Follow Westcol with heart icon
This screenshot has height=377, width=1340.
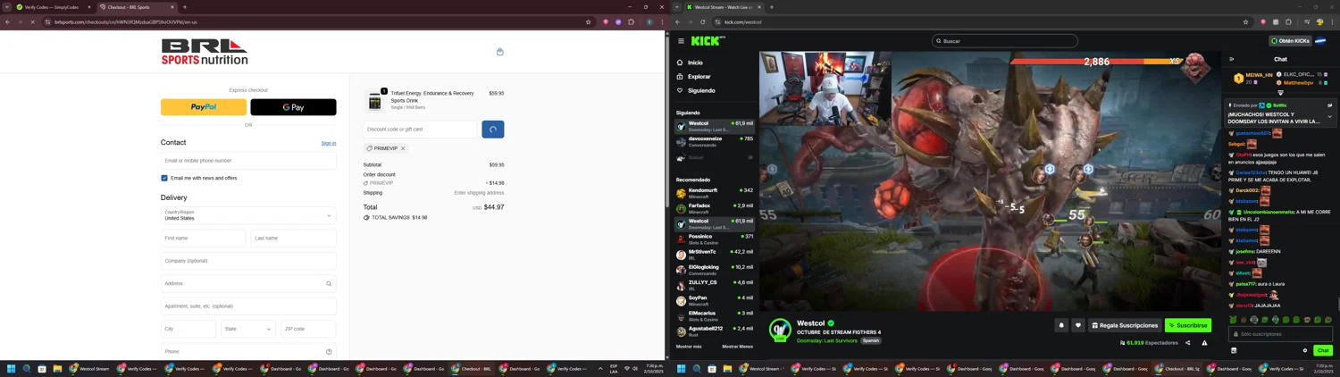pyautogui.click(x=1078, y=325)
